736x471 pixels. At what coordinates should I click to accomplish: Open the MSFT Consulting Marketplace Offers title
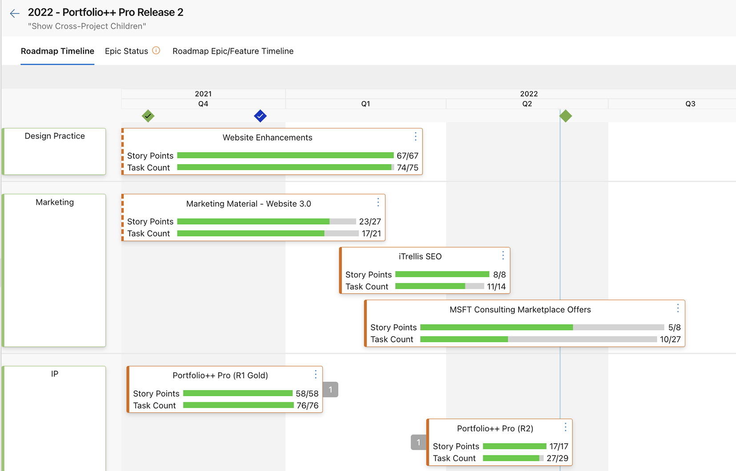click(x=520, y=310)
